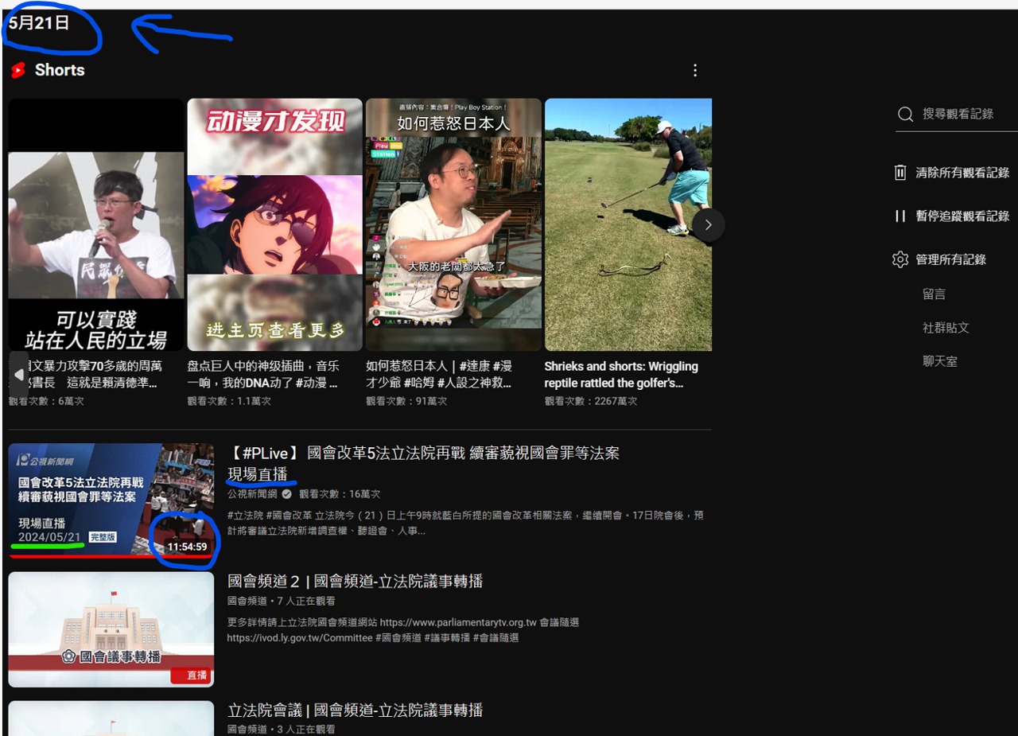Type in the 搜尋觀看記錄 search field
Image resolution: width=1018 pixels, height=736 pixels.
[958, 114]
